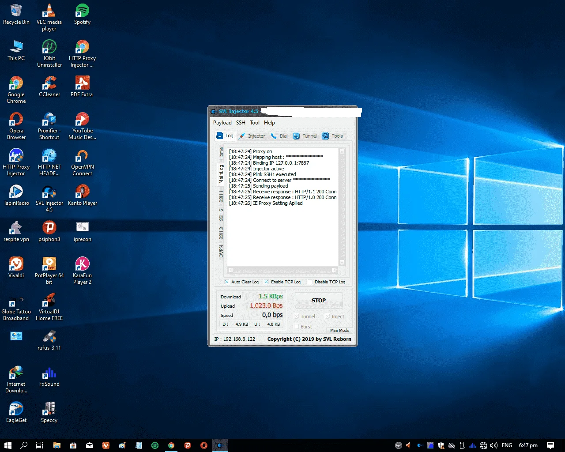Click the 6:47 pm taskbar clock
This screenshot has height=452, width=565.
pyautogui.click(x=528, y=445)
